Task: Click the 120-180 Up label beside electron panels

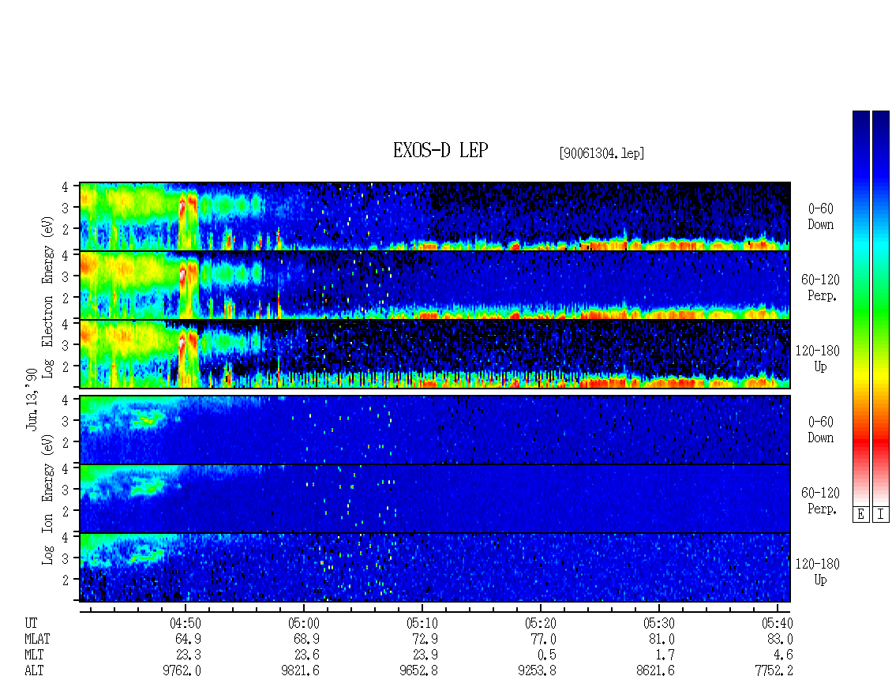Action: click(818, 359)
